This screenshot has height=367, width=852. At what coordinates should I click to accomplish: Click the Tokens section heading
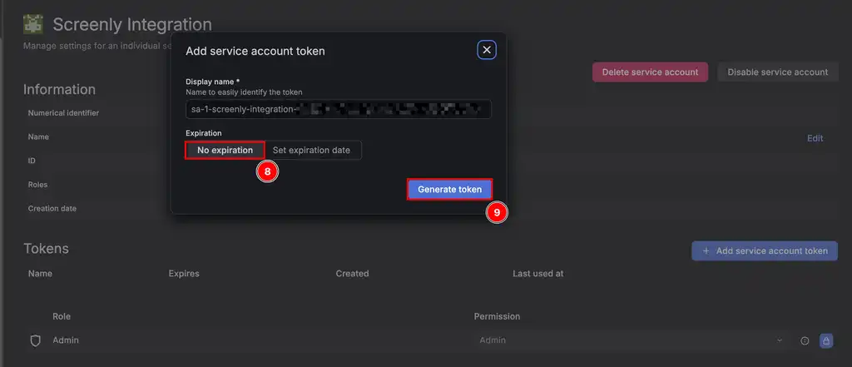click(47, 249)
